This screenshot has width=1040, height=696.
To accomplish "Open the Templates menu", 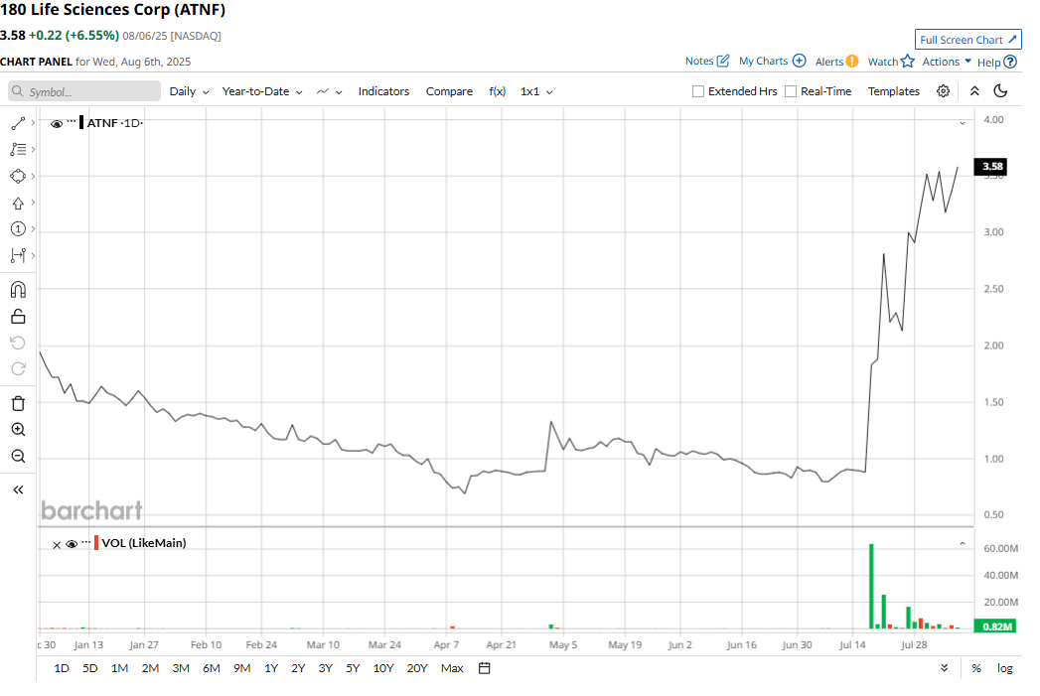I will tap(893, 91).
